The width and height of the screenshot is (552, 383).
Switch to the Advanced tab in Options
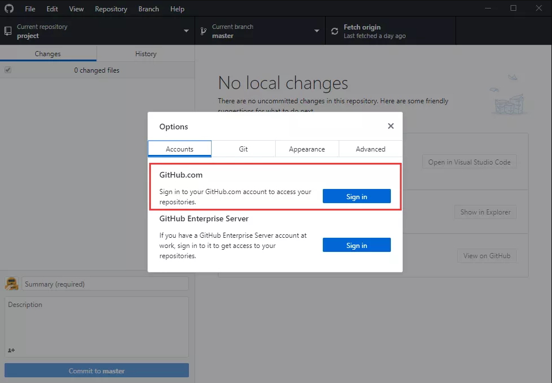370,149
